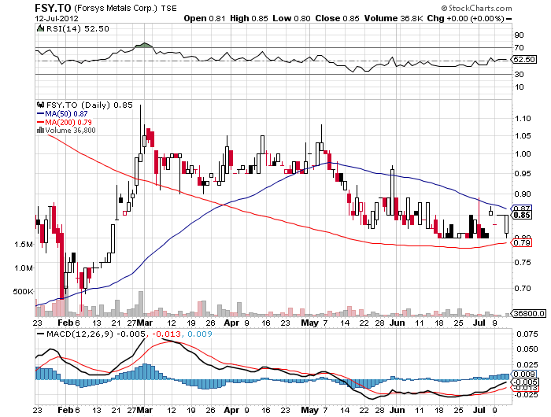Click the MA(50) 0.87 legend entry
551x417 pixels.
point(62,114)
